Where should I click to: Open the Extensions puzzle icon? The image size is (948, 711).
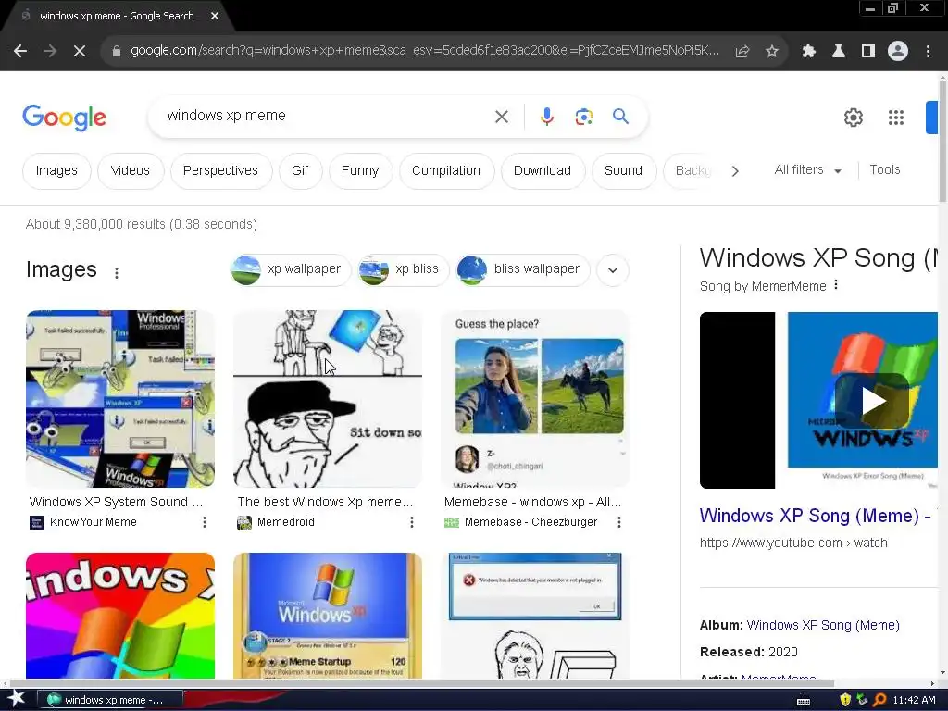click(x=808, y=52)
